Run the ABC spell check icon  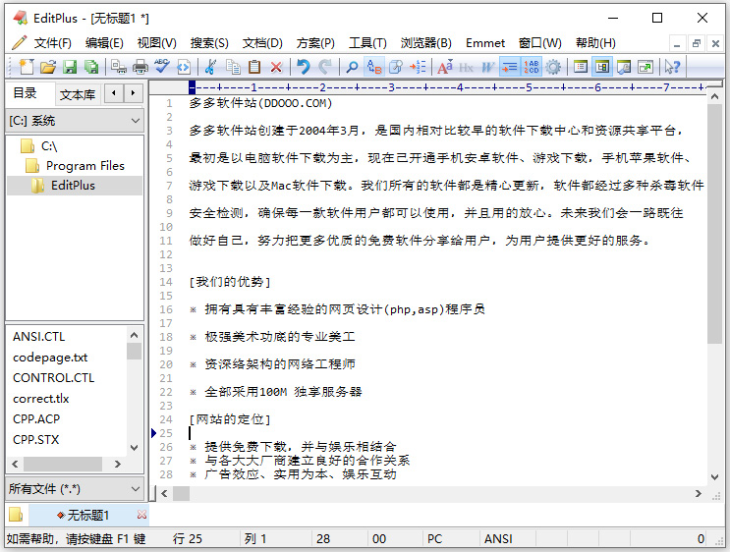[x=162, y=67]
